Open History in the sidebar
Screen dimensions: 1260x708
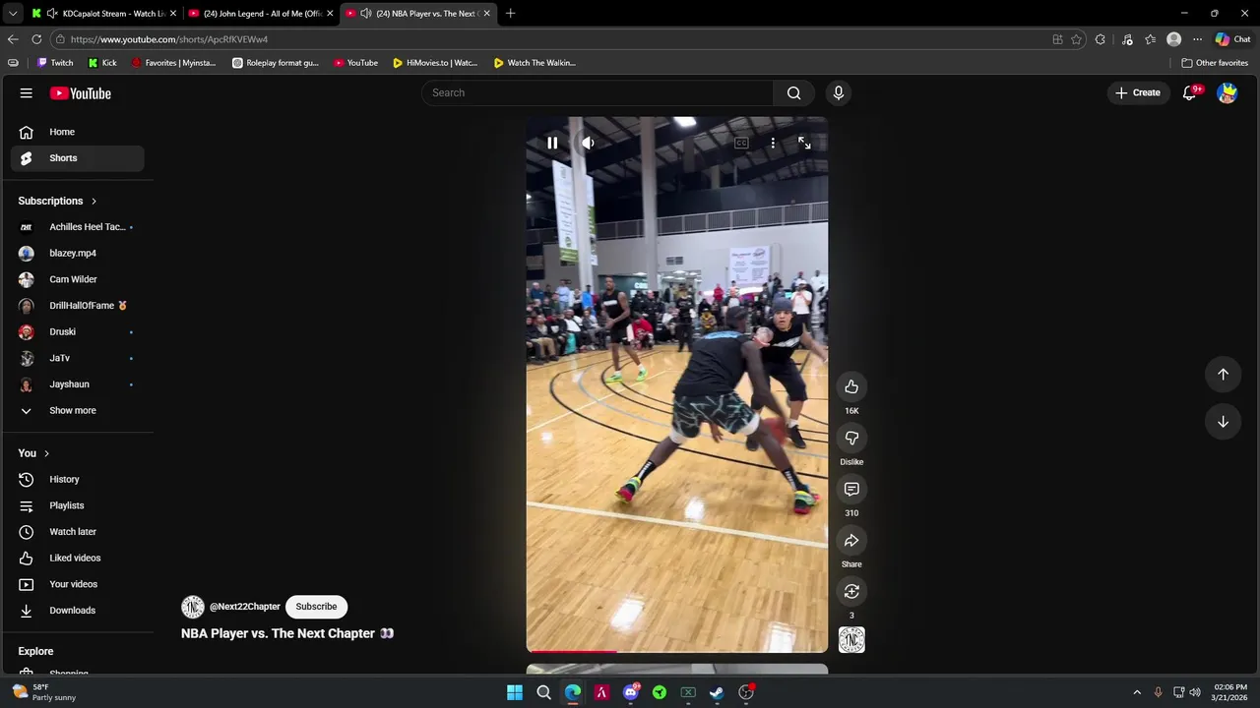(78, 479)
